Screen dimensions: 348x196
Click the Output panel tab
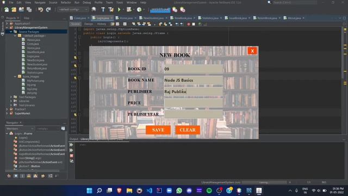click(x=74, y=139)
